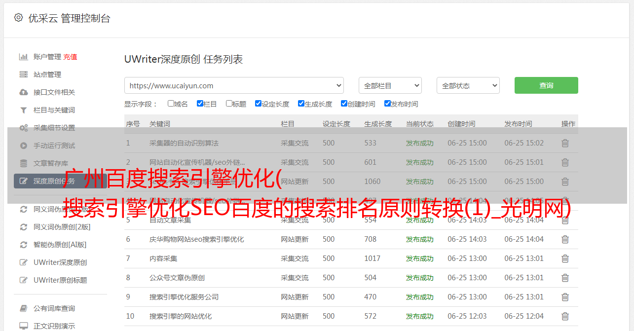Click 发布成功 status in row 10
This screenshot has width=634, height=331.
(x=420, y=316)
